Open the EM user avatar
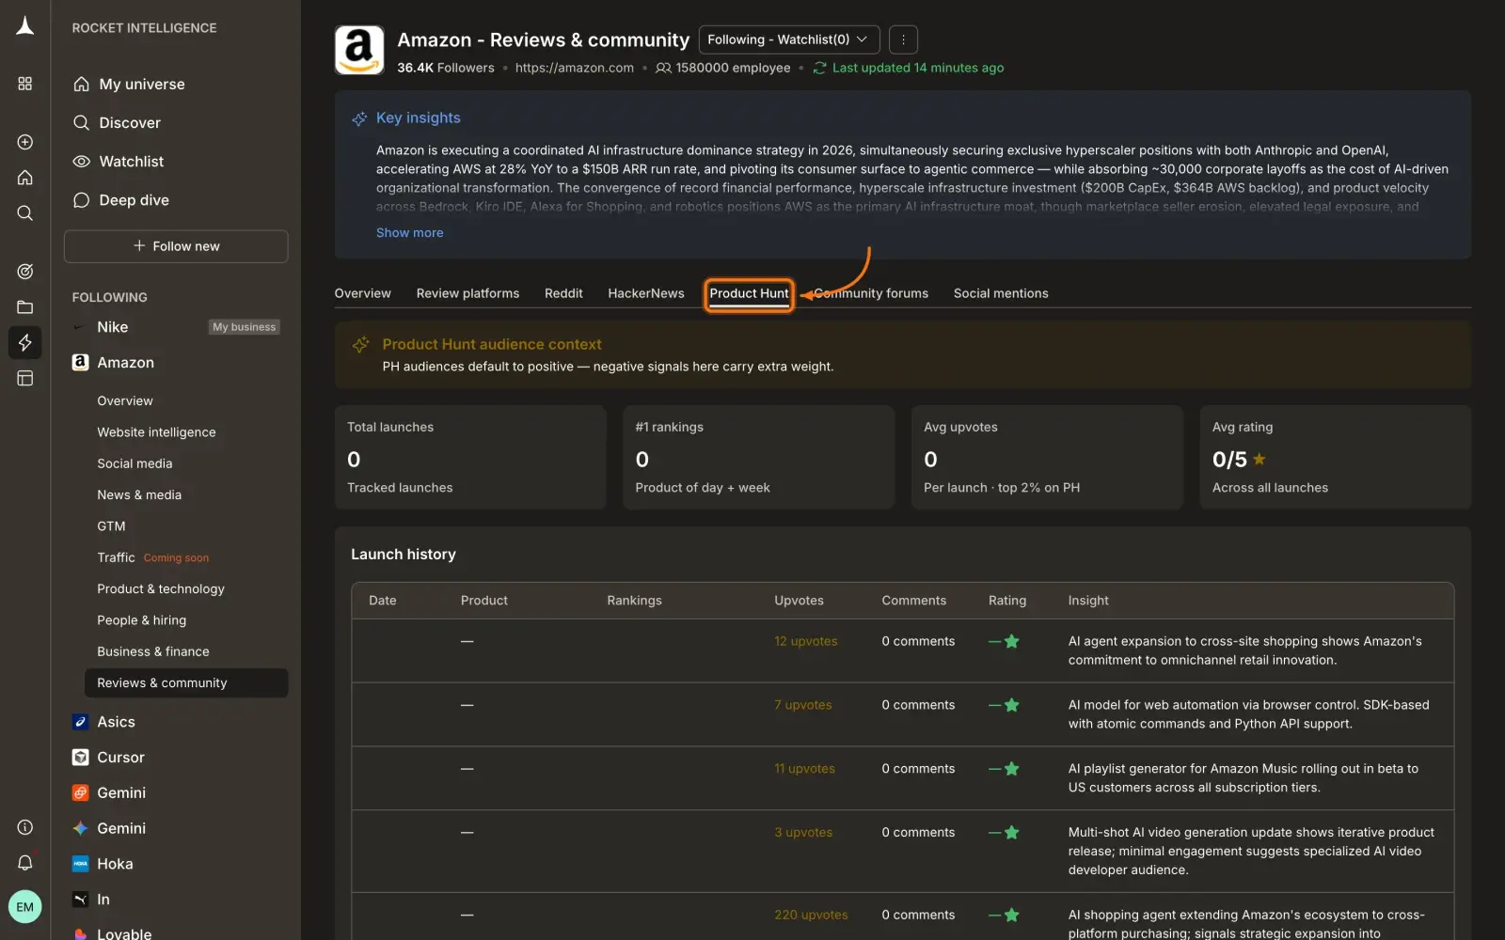The height and width of the screenshot is (940, 1505). (x=25, y=907)
